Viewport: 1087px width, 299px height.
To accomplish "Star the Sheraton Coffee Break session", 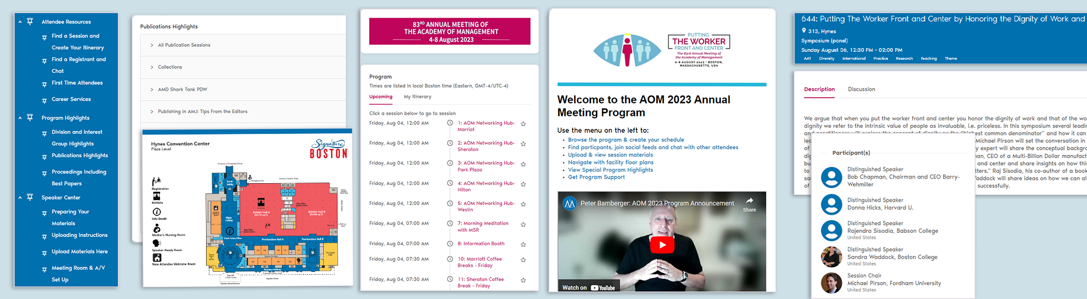I will coord(523,280).
